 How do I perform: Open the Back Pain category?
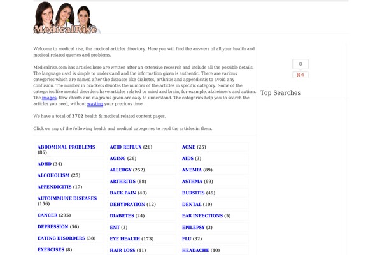(x=123, y=193)
